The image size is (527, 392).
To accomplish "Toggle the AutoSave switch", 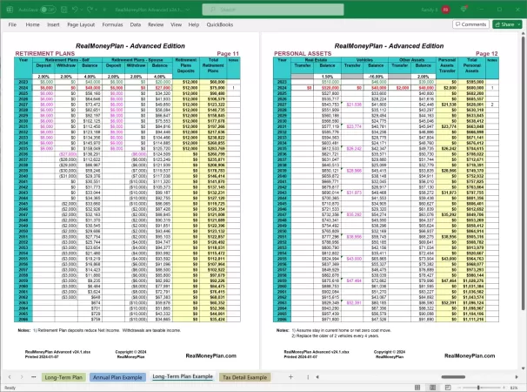I will point(48,7).
